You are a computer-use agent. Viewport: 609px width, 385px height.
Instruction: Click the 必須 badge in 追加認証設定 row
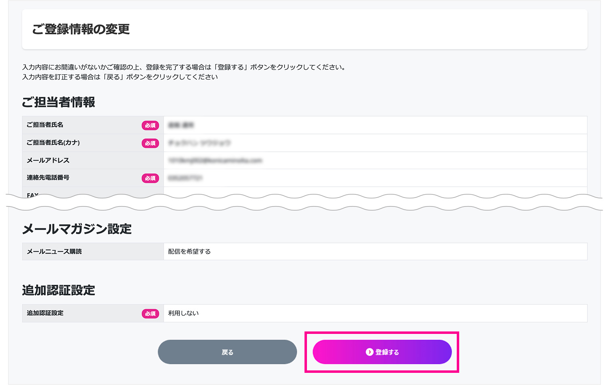coord(150,314)
